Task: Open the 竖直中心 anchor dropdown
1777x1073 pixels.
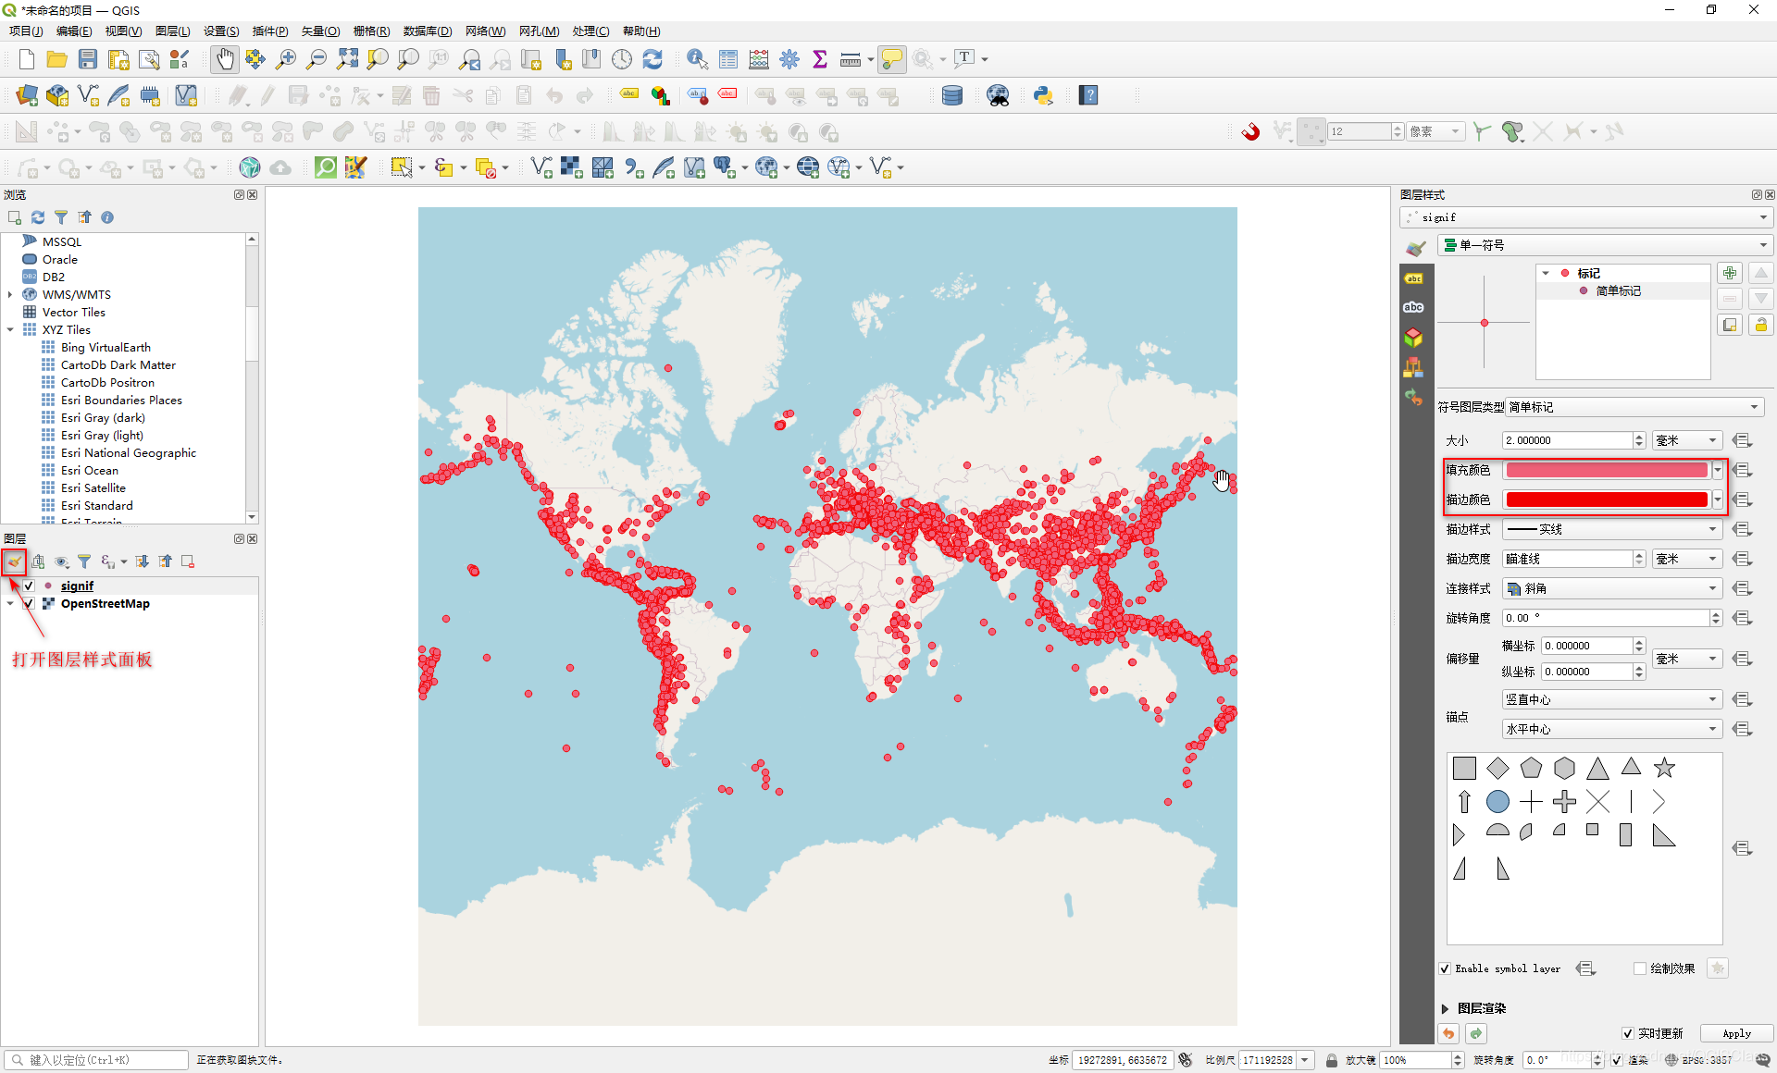Action: coord(1611,699)
